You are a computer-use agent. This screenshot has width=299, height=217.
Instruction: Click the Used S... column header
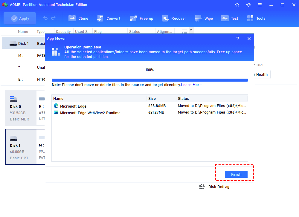(x=83, y=32)
